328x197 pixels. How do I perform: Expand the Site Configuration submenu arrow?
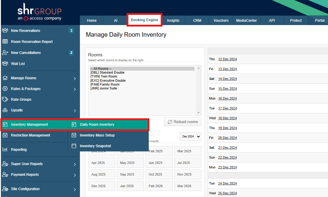tap(75, 190)
